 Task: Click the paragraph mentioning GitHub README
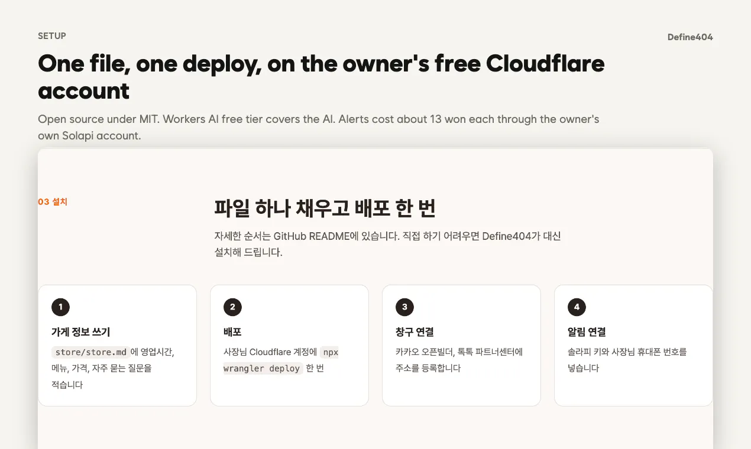[387, 244]
